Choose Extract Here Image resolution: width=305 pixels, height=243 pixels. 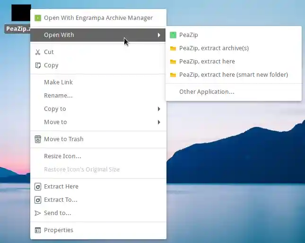coord(98,187)
